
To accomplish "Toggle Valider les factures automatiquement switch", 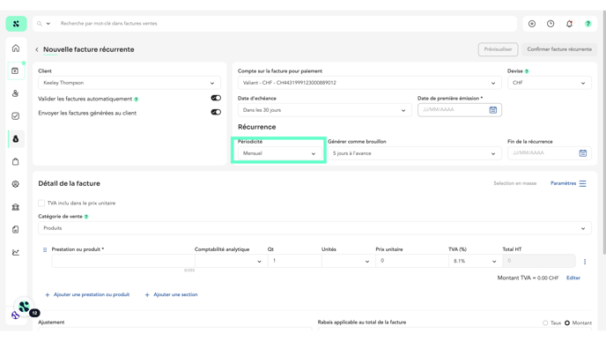I will pyautogui.click(x=216, y=98).
